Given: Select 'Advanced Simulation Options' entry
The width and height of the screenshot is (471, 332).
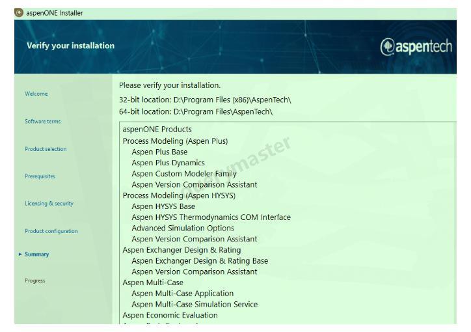Looking at the screenshot, I should point(183,228).
